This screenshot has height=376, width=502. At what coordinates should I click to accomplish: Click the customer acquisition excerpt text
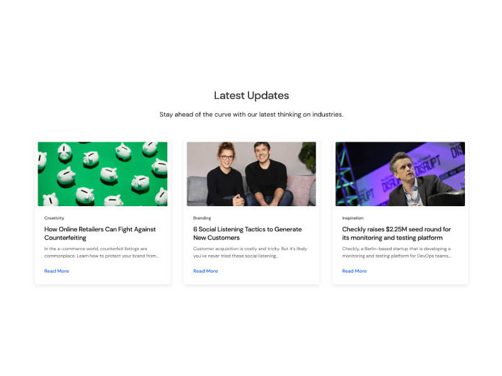click(250, 253)
